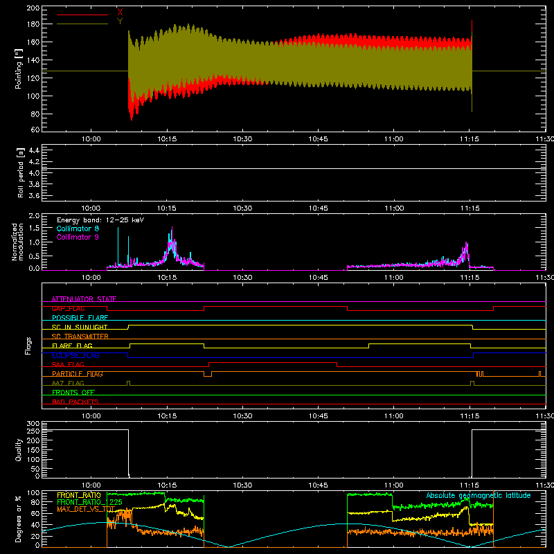Click the 200 tick label on Pointing axis
The height and width of the screenshot is (554, 554).
click(33, 8)
